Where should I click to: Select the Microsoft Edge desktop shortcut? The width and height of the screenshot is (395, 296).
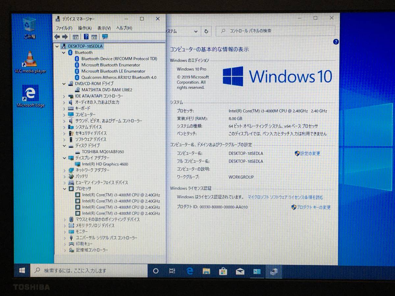(30, 96)
